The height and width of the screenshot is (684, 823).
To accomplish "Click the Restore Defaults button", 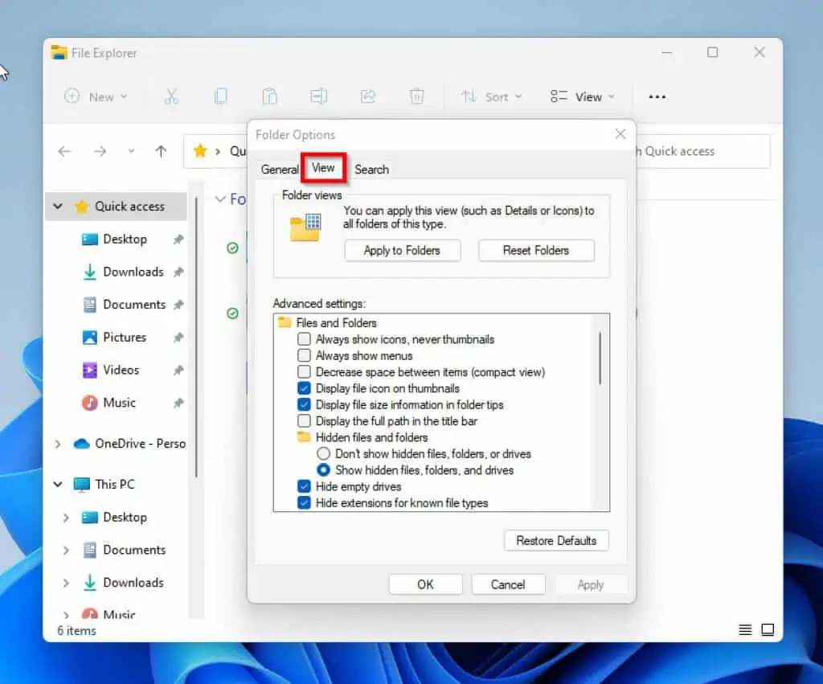I will click(x=556, y=541).
